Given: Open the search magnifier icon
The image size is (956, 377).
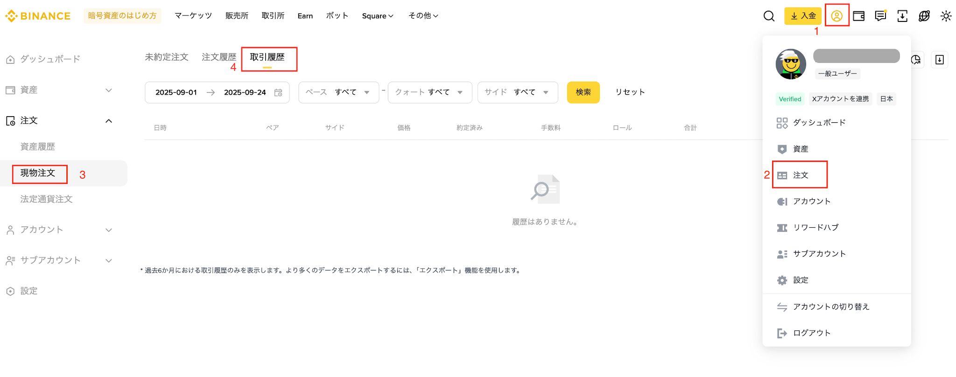Looking at the screenshot, I should point(769,16).
